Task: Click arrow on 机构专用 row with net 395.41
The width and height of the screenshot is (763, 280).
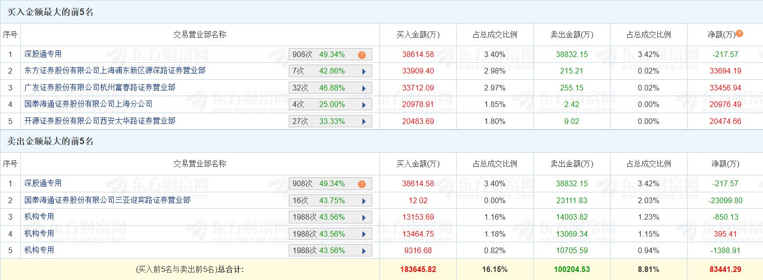Action: 364,235
